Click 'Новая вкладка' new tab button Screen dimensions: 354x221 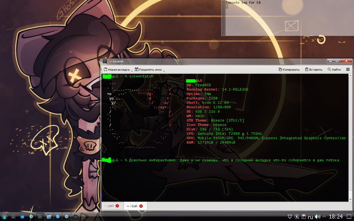[x=117, y=70]
